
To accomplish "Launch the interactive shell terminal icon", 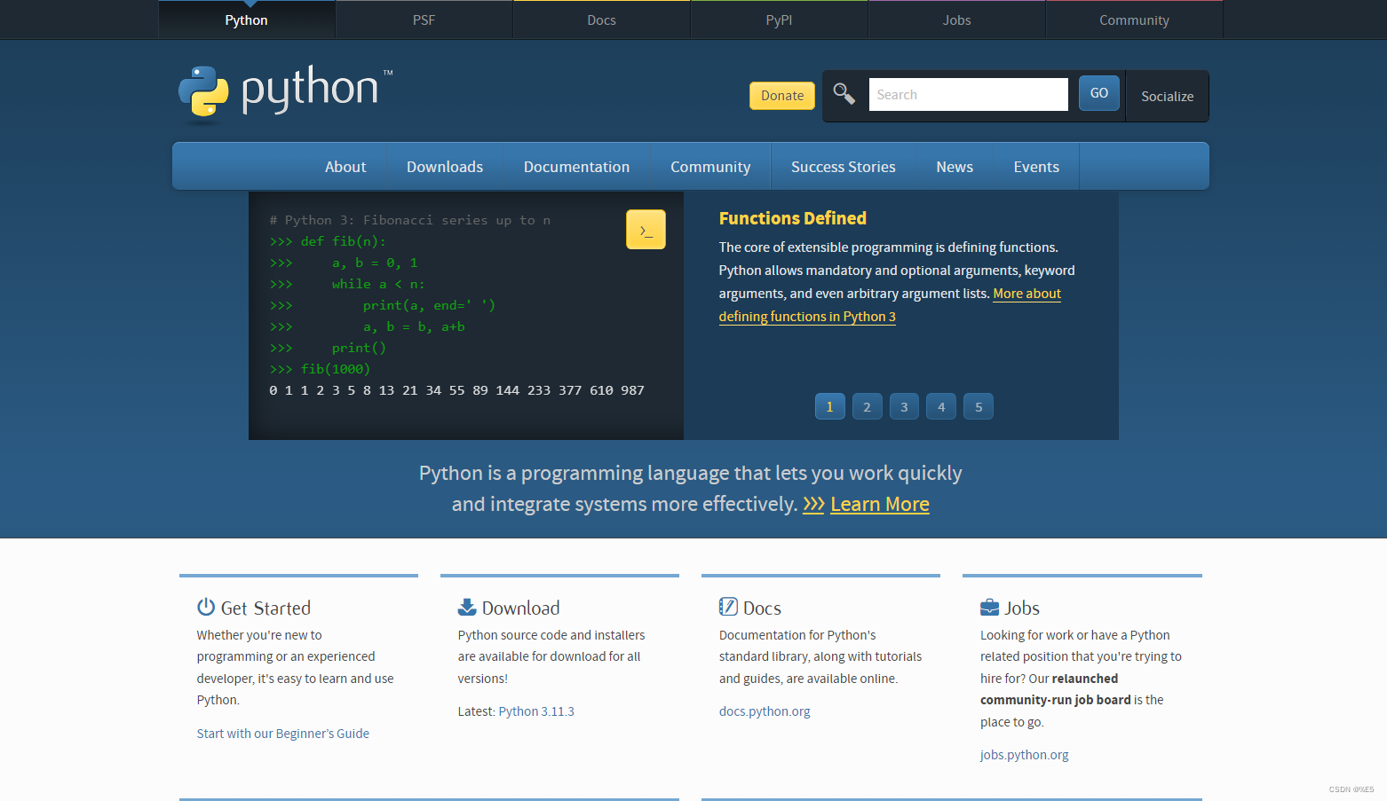I will coord(646,230).
